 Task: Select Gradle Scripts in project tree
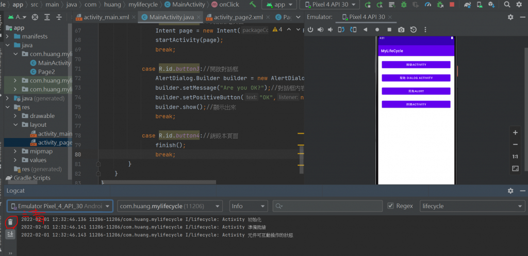coord(28,178)
